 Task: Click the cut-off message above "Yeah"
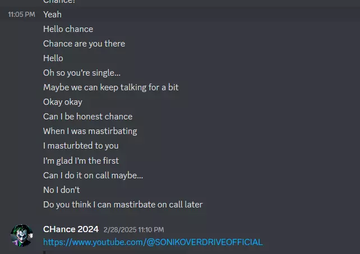[59, 2]
